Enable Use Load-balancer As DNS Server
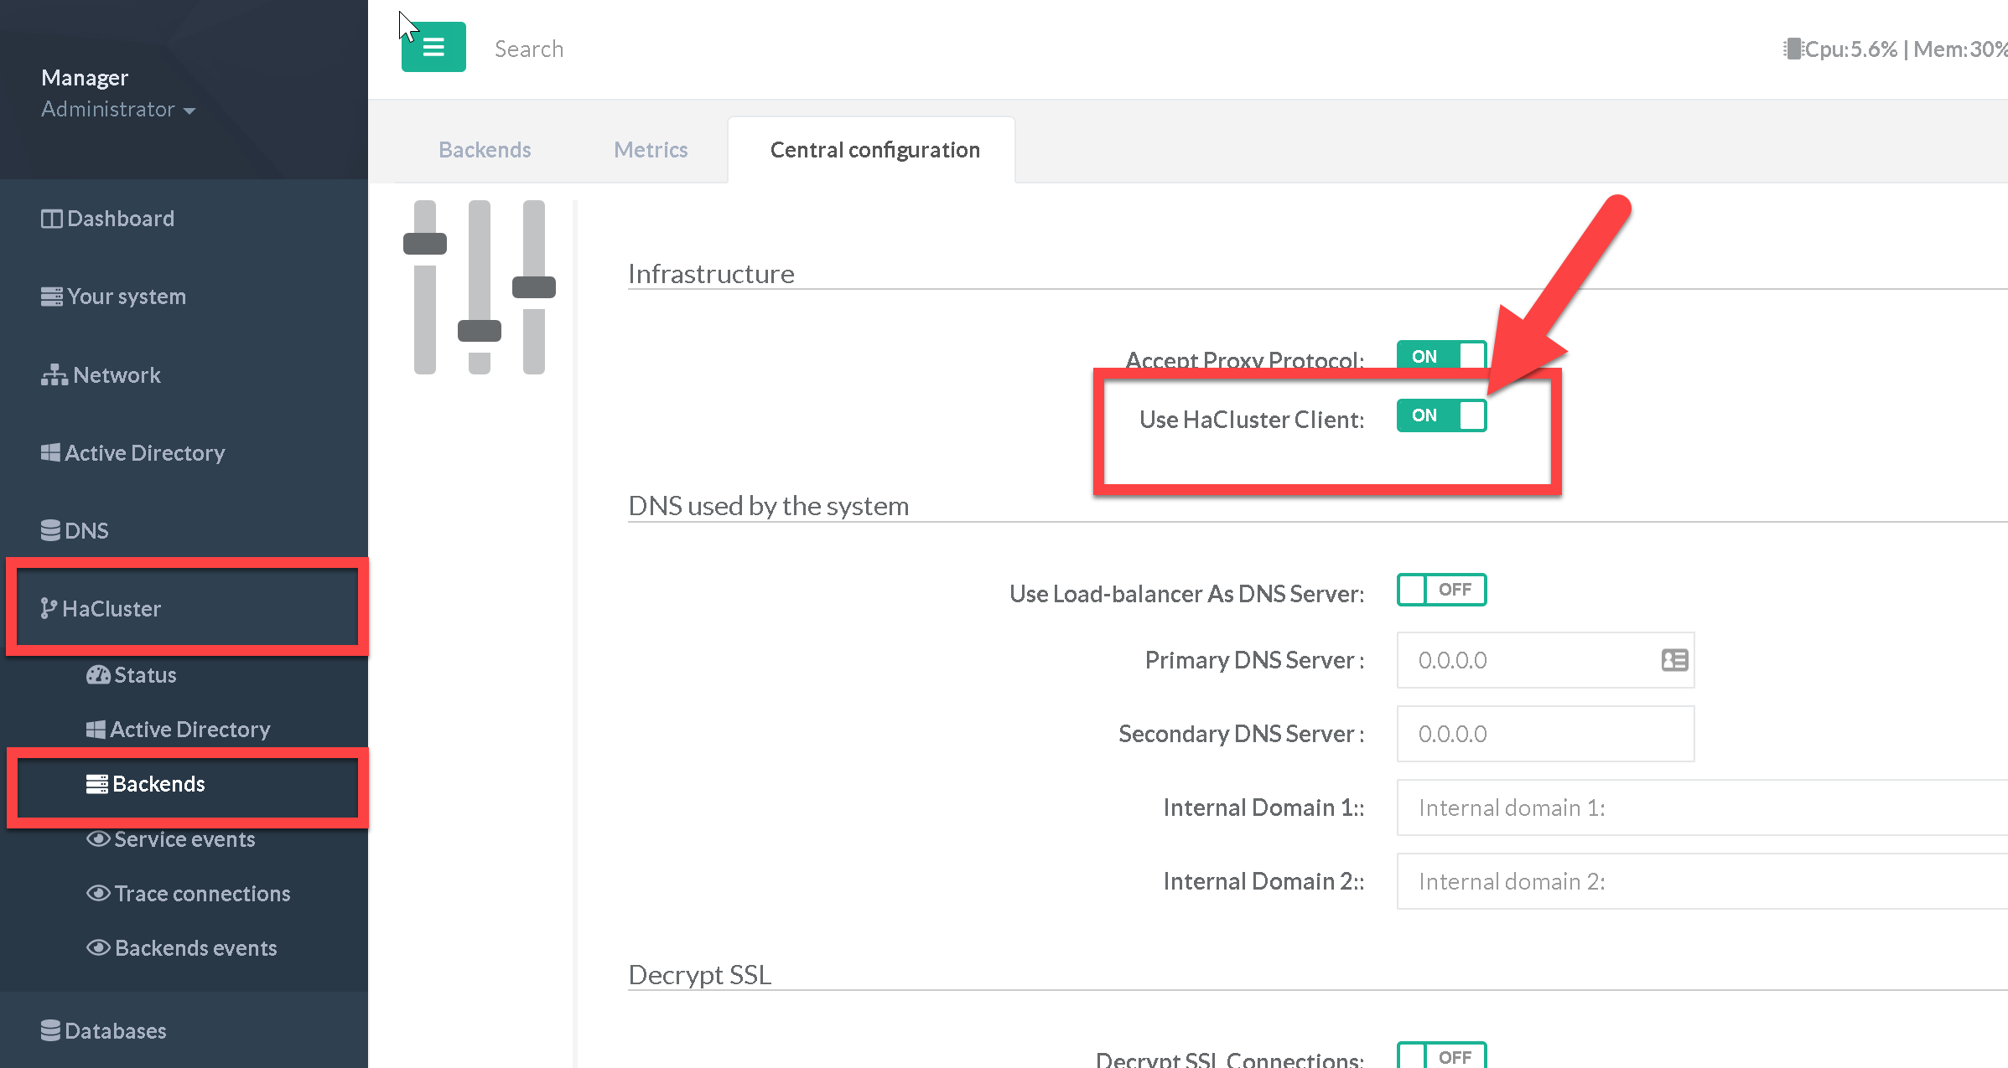The width and height of the screenshot is (2008, 1068). (x=1440, y=590)
